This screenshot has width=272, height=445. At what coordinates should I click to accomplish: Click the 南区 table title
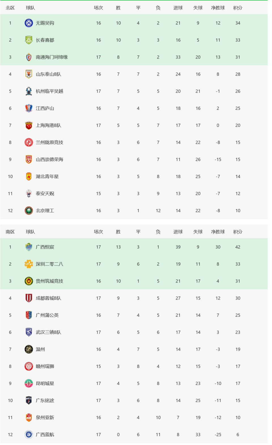point(10,232)
